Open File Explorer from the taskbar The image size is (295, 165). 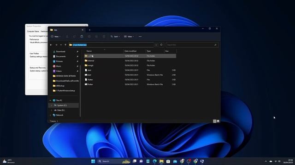tap(161, 161)
